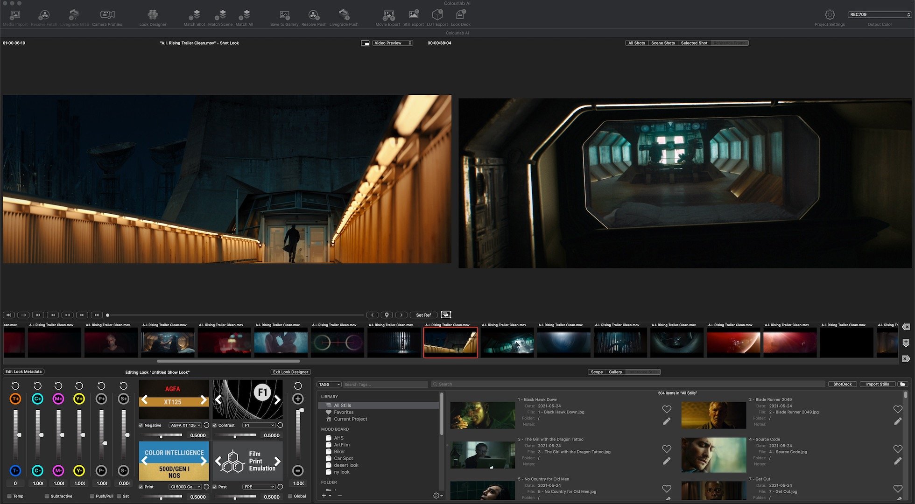Expand the AGFA XT 125 negative dropdown
This screenshot has height=504, width=915.
pyautogui.click(x=185, y=425)
